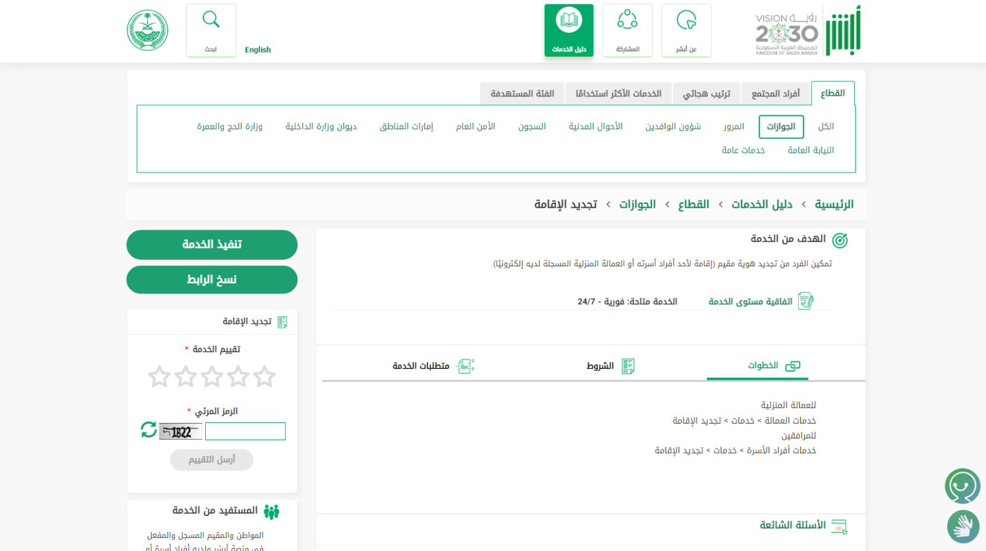The image size is (986, 551).
Task: Filter by Ministry of Hajj and Umrah
Action: (x=229, y=126)
